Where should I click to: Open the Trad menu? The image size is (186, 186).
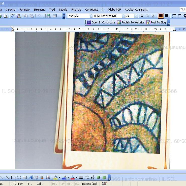point(52,10)
